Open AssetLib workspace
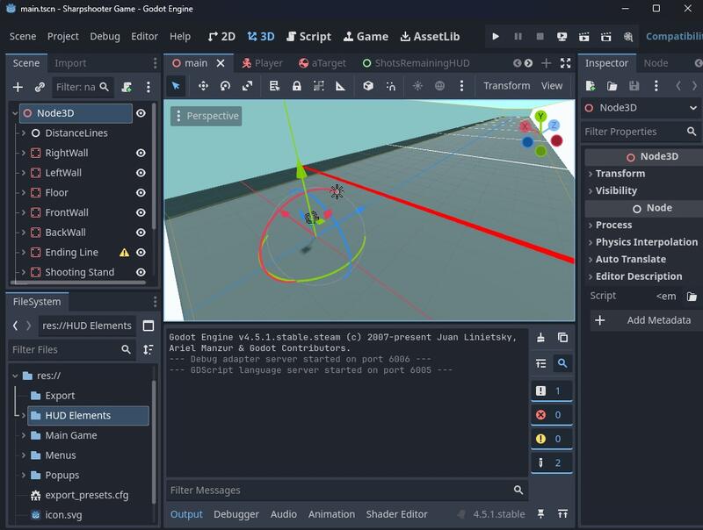The height and width of the screenshot is (530, 703). 430,36
